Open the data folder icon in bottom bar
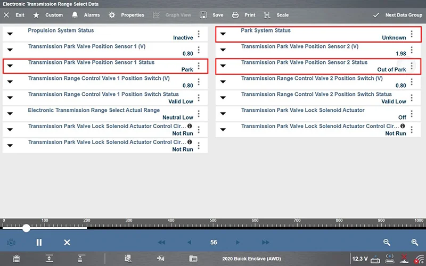This screenshot has height=266, width=426. click(193, 259)
